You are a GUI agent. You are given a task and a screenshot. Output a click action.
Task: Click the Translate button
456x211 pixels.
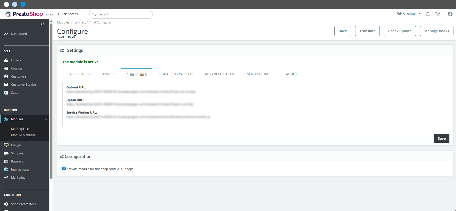click(x=367, y=31)
